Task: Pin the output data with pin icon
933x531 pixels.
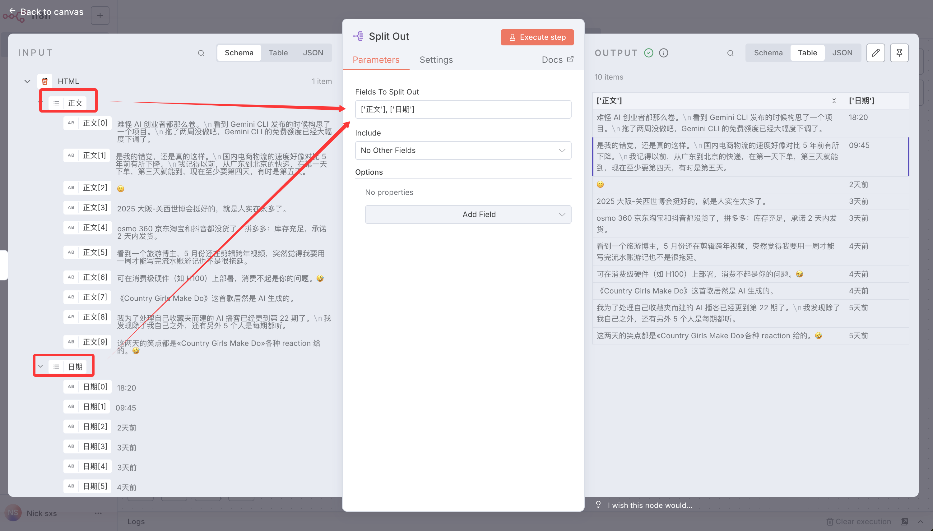Action: (899, 53)
